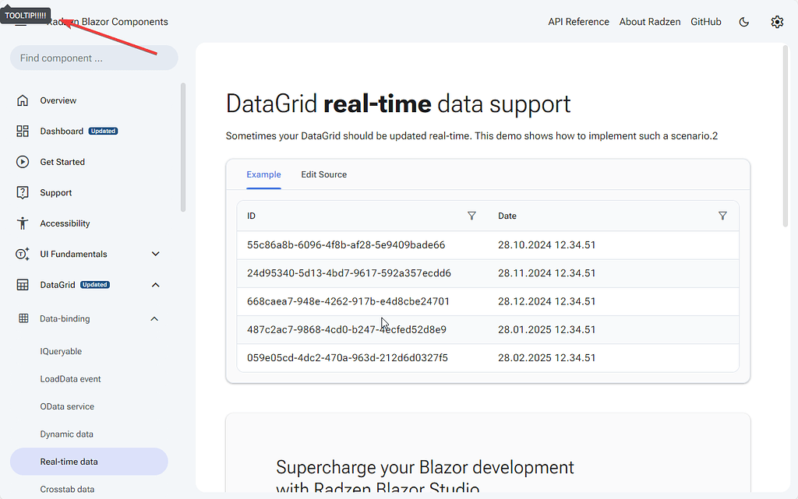Viewport: 798px width, 499px height.
Task: Collapse the DataGrid section chevron
Action: pos(155,284)
